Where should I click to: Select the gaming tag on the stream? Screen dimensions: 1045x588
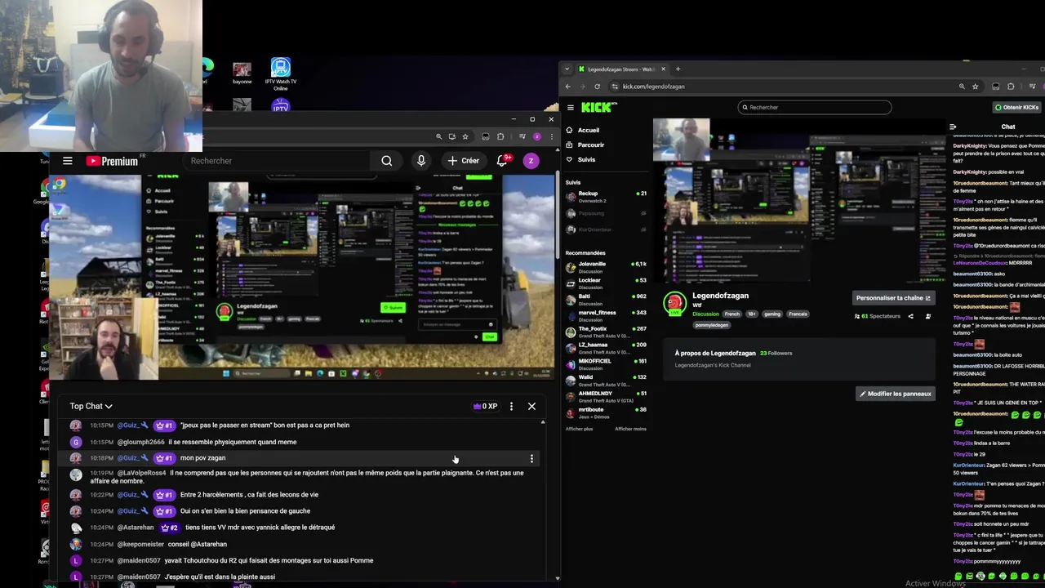click(772, 314)
